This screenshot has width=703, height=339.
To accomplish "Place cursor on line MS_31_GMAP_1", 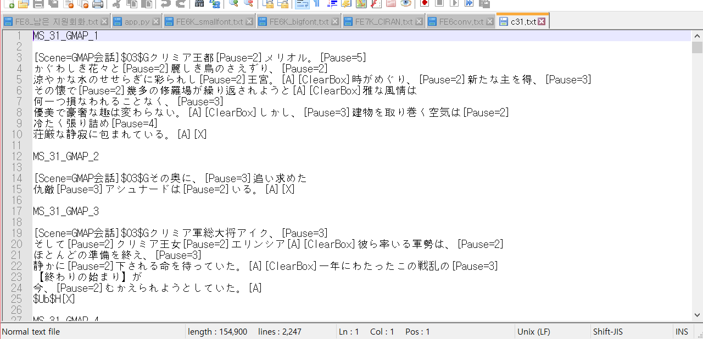I will (66, 36).
